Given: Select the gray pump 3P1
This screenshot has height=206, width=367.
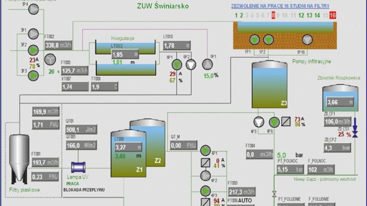Looking at the screenshot, I should click(x=33, y=34).
